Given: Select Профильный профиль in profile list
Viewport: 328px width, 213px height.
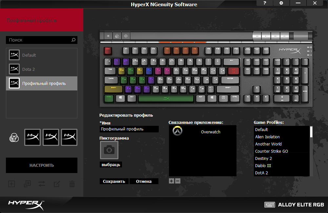Looking at the screenshot, I should (42, 84).
